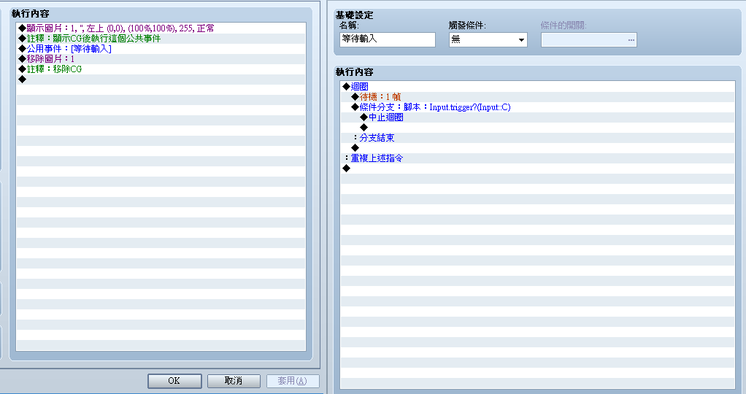Select the 註釋：顯示CG後執行這個公共事件 line
This screenshot has height=394, width=746.
(161, 39)
